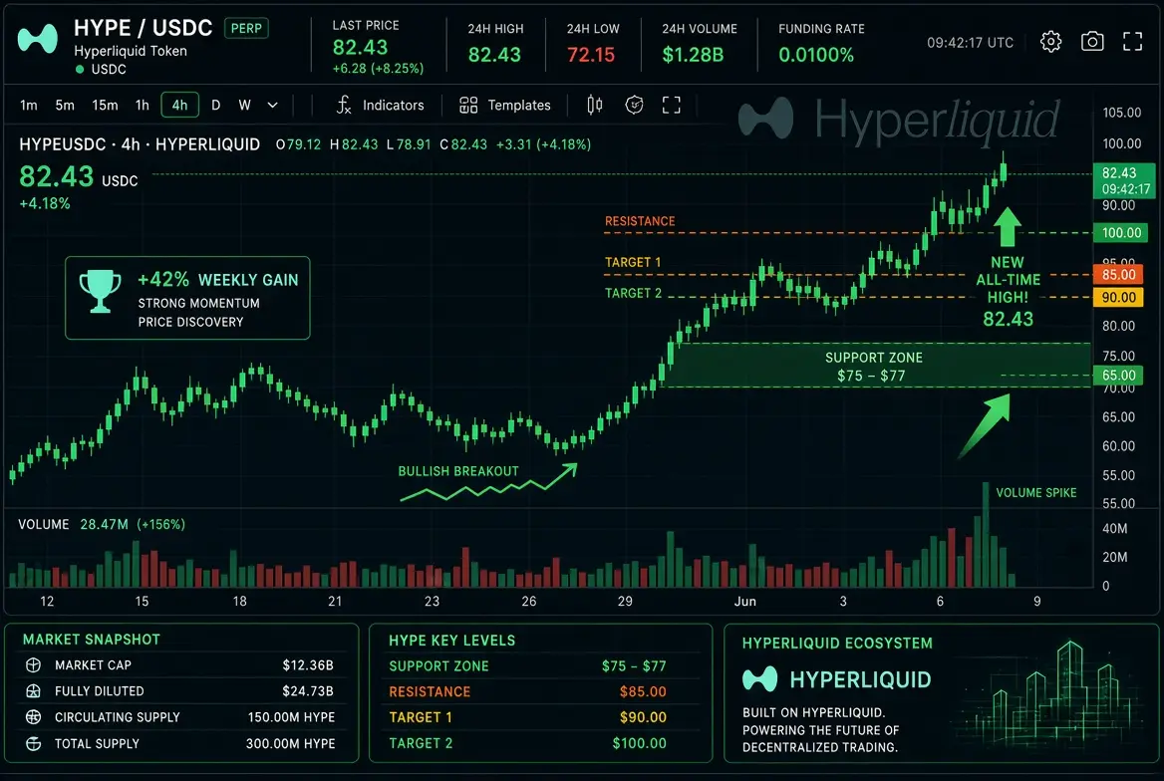This screenshot has height=781, width=1164.
Task: Select the 15m timeframe
Action: [105, 106]
